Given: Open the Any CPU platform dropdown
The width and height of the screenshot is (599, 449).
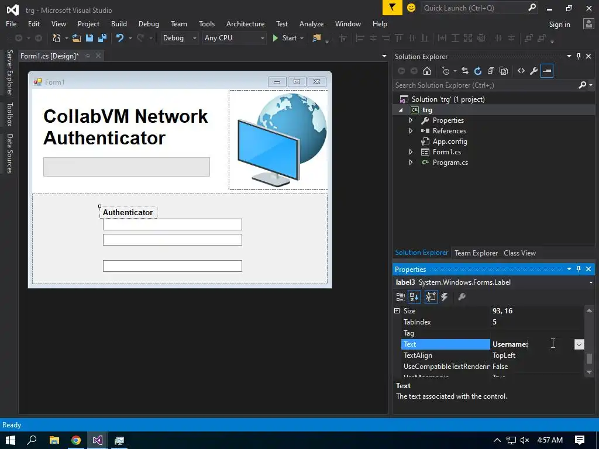Looking at the screenshot, I should point(263,38).
